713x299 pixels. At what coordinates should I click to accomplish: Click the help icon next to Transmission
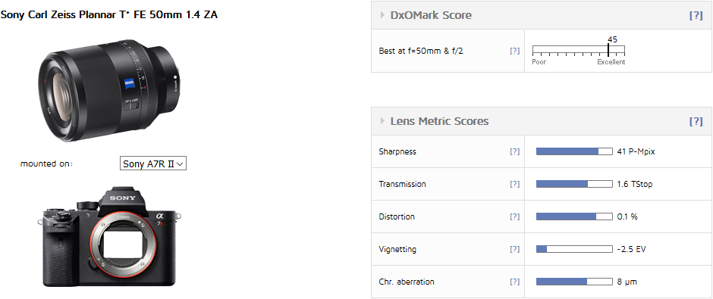click(514, 184)
